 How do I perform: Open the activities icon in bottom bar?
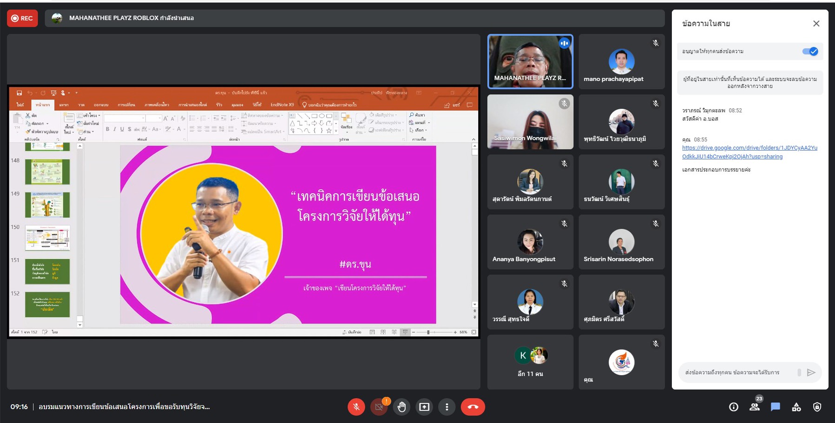point(796,407)
